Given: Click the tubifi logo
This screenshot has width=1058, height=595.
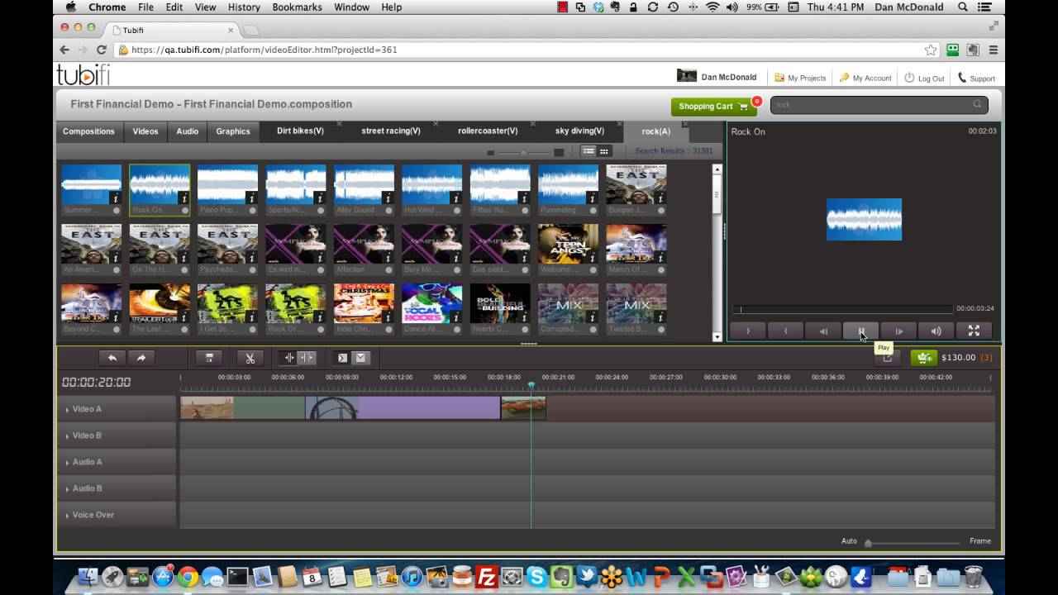Looking at the screenshot, I should tap(83, 75).
